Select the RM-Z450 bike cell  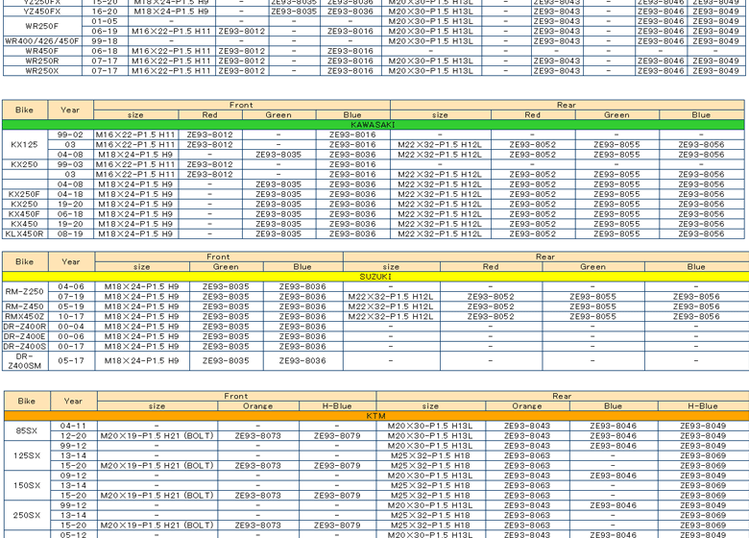pos(25,306)
